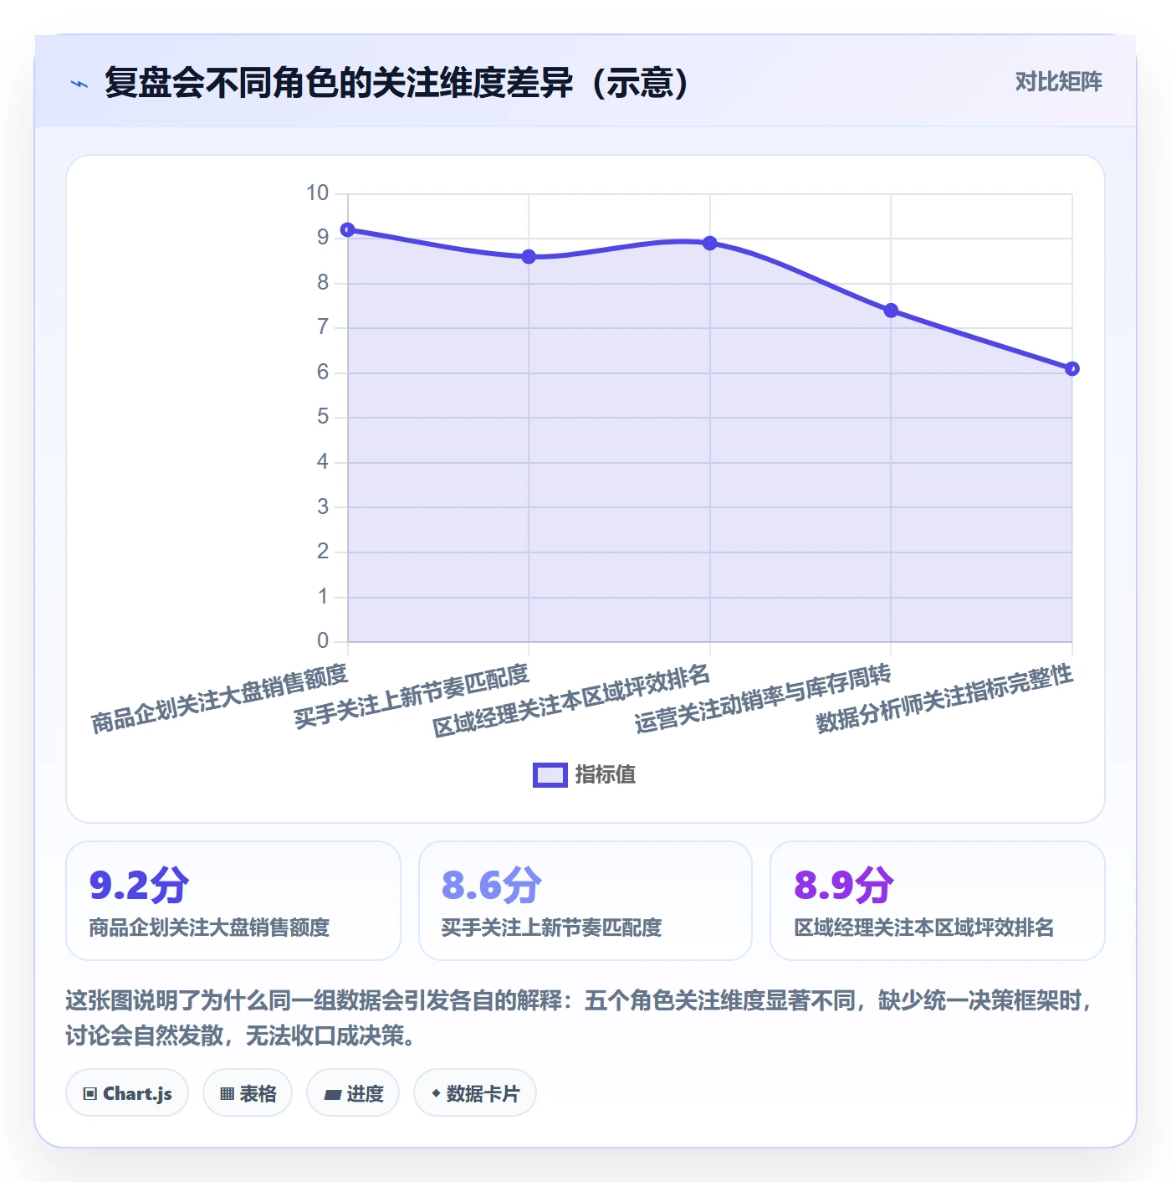Click x-axis label 买手关注上新节奏匹配度

point(412,696)
